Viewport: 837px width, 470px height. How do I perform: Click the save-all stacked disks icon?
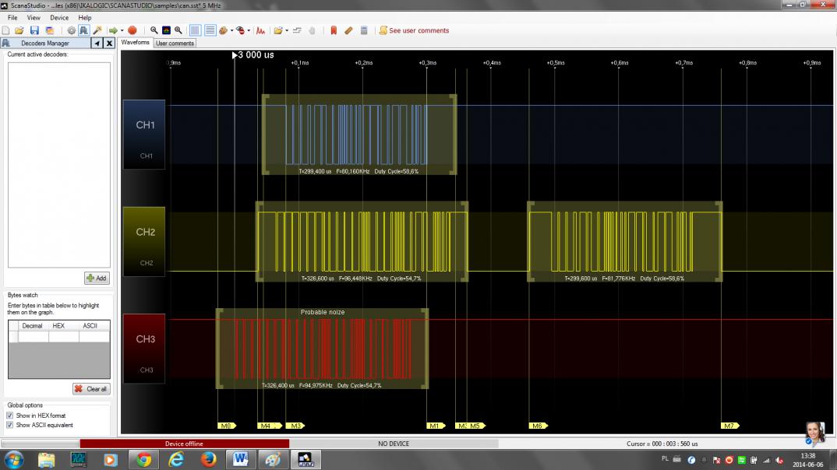tap(50, 30)
